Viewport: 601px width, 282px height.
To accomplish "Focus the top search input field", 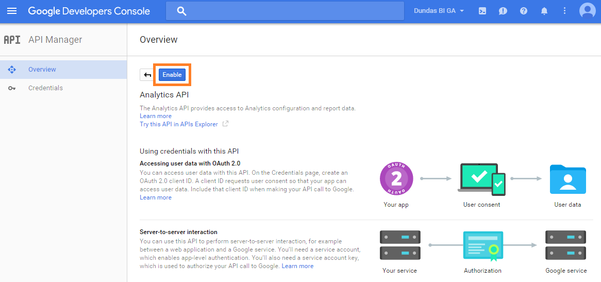I will coord(285,11).
